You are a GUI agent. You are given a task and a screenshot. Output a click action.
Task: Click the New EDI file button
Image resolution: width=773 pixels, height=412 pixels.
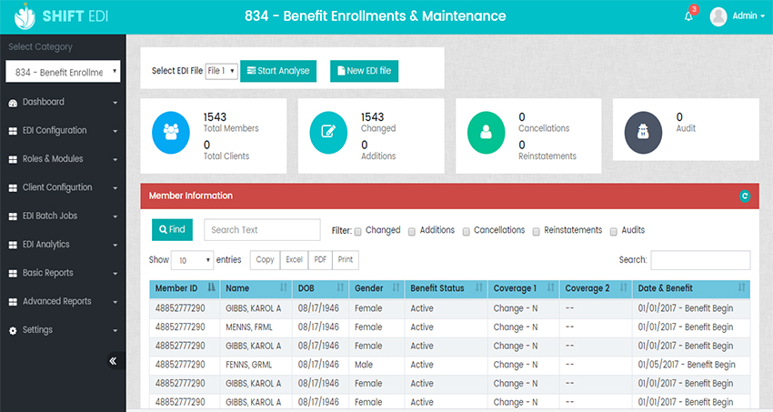tap(364, 71)
